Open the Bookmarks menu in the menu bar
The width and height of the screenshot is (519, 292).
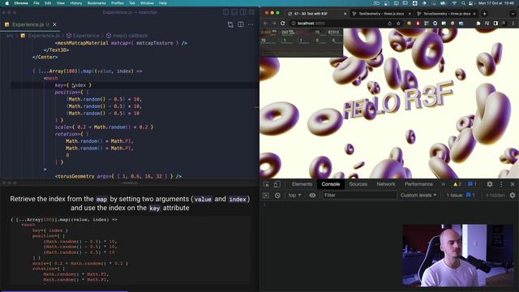tap(97, 3)
